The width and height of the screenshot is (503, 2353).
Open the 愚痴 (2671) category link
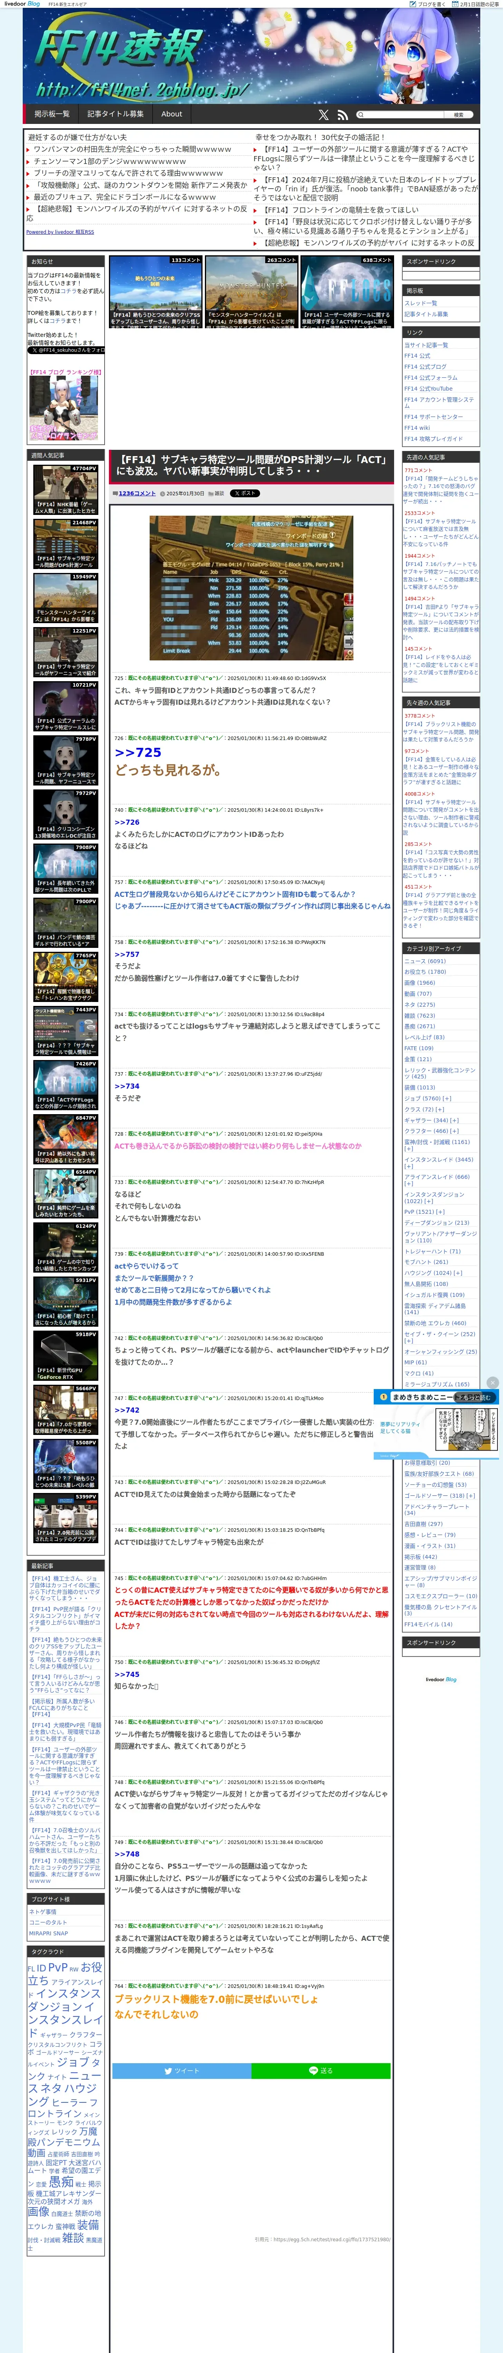pos(420,1027)
